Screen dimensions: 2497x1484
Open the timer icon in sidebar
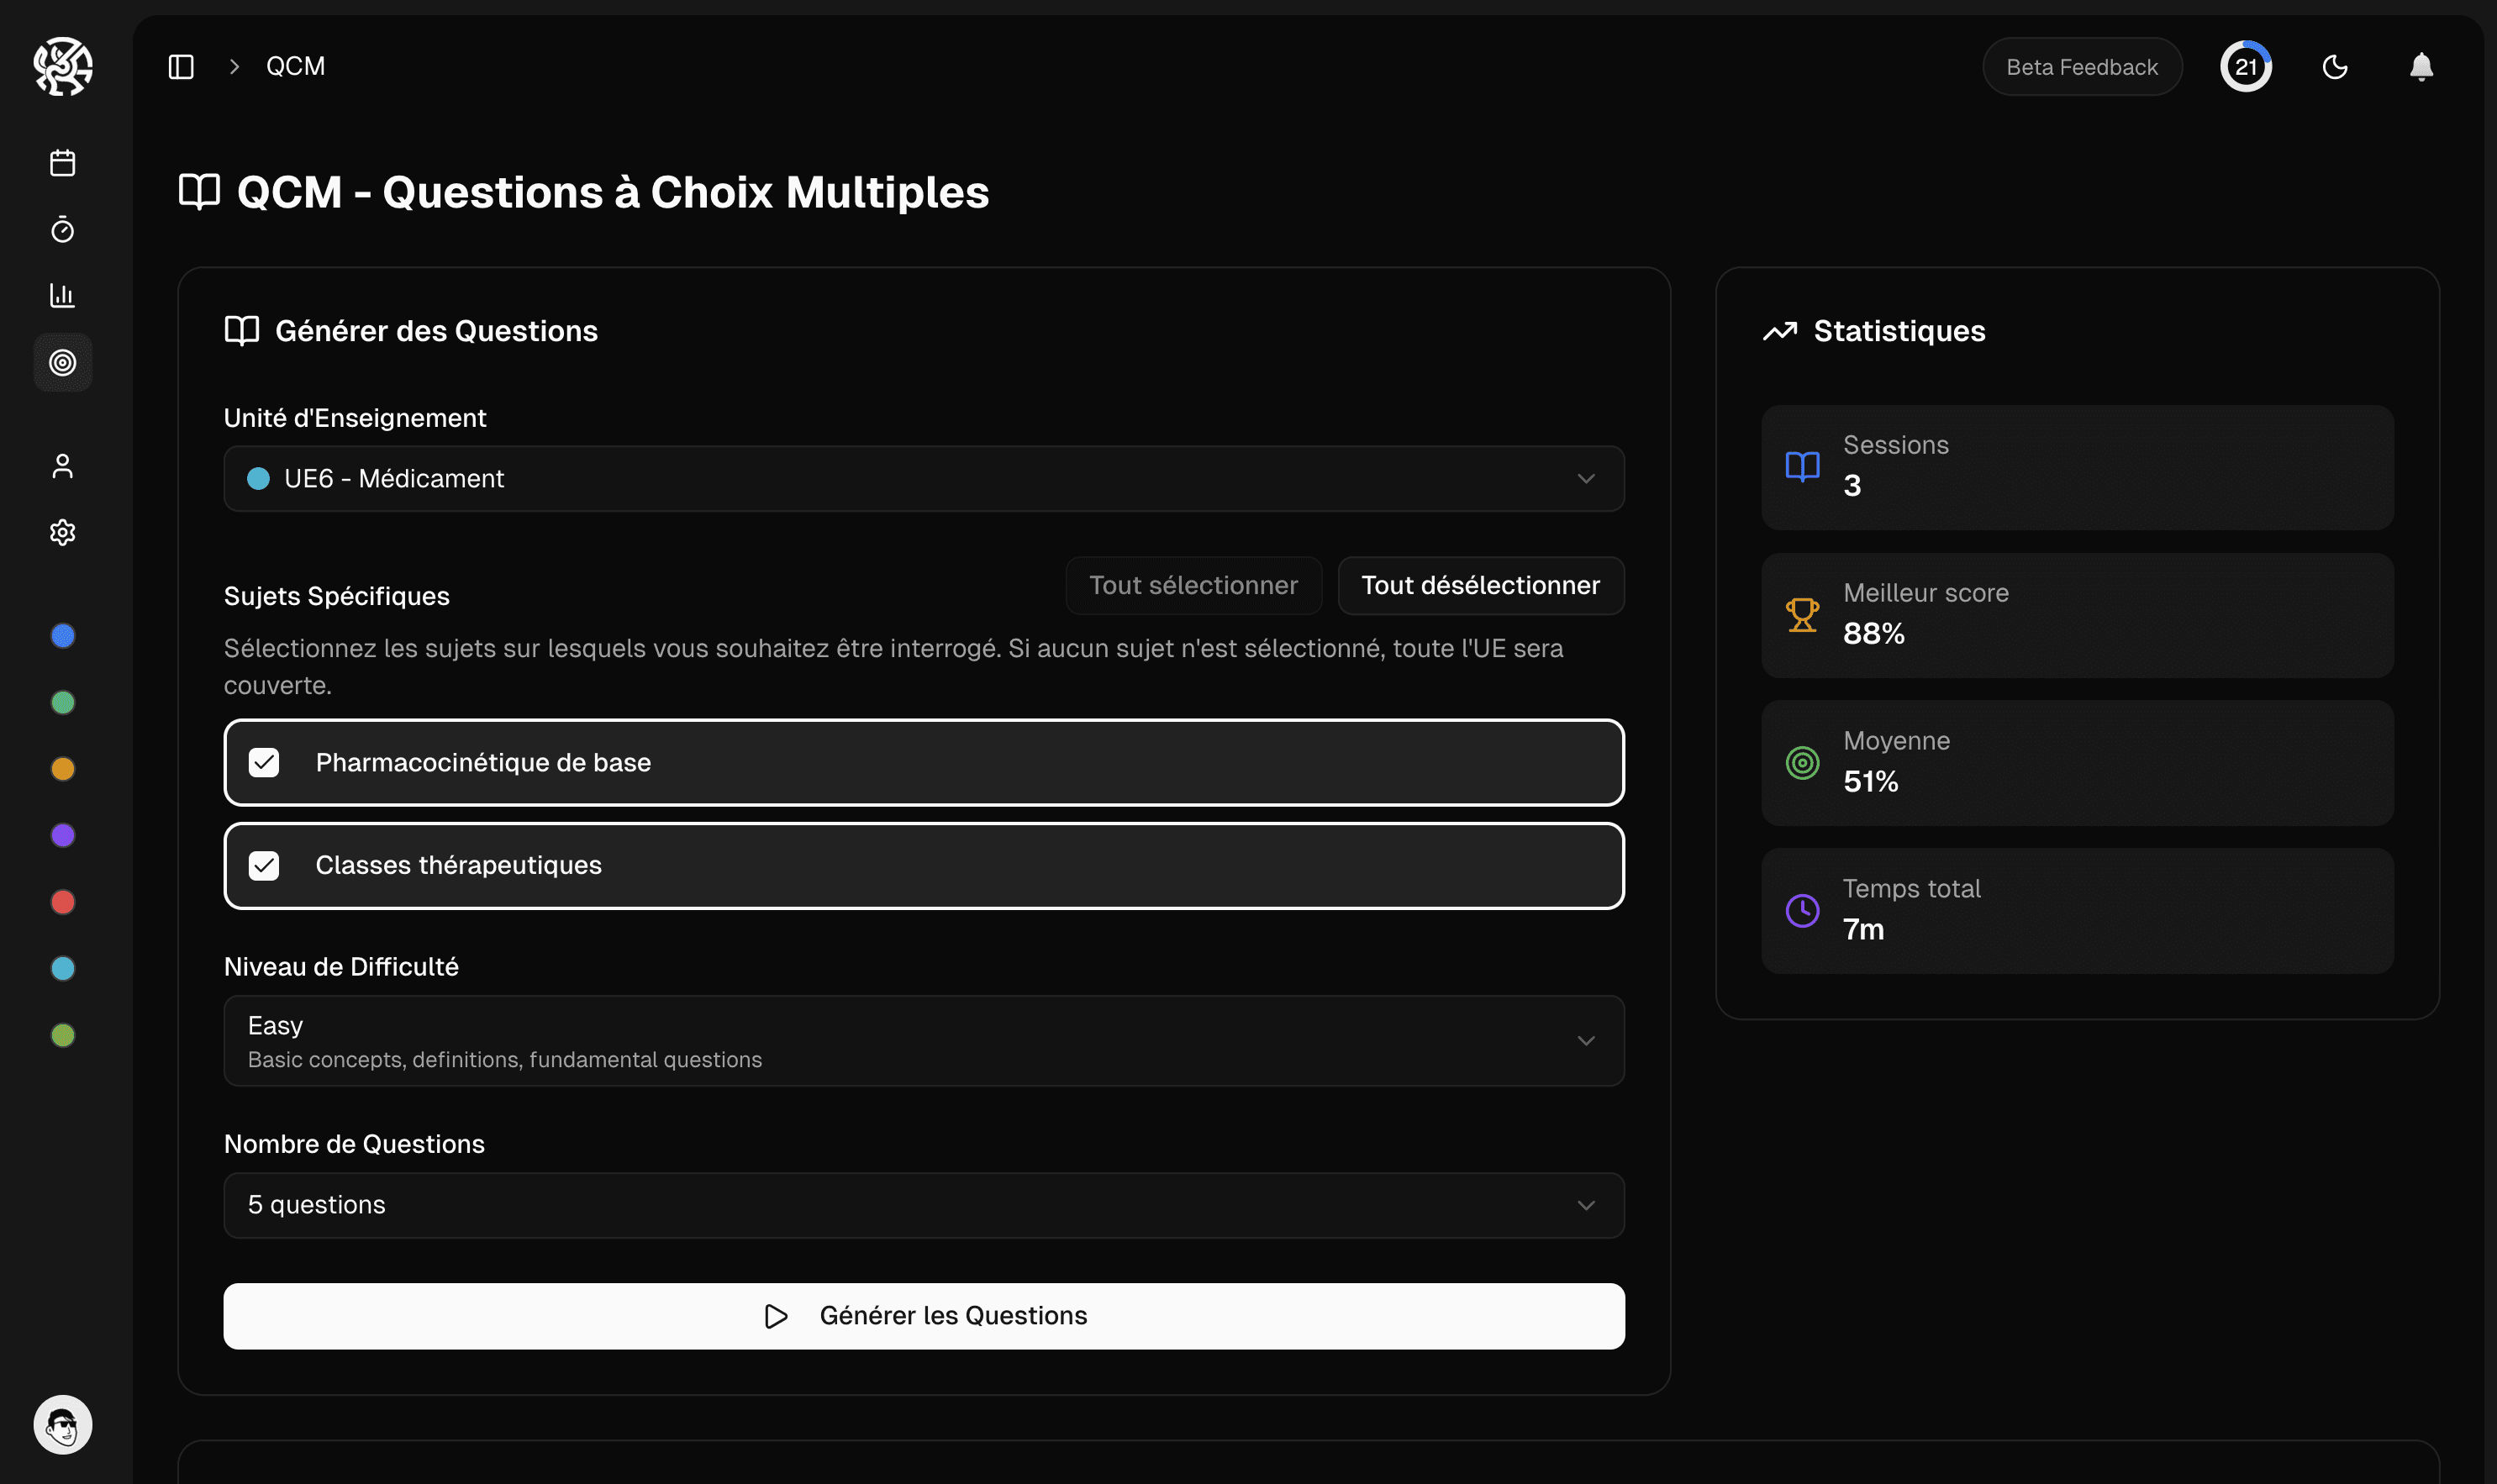(62, 230)
